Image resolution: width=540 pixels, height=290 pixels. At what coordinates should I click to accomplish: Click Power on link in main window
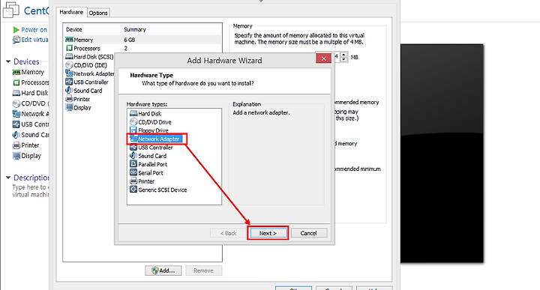tap(34, 30)
